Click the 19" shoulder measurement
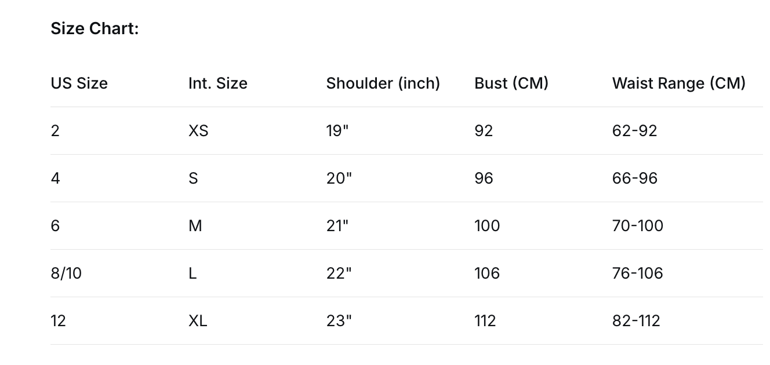770x365 pixels. (x=337, y=131)
